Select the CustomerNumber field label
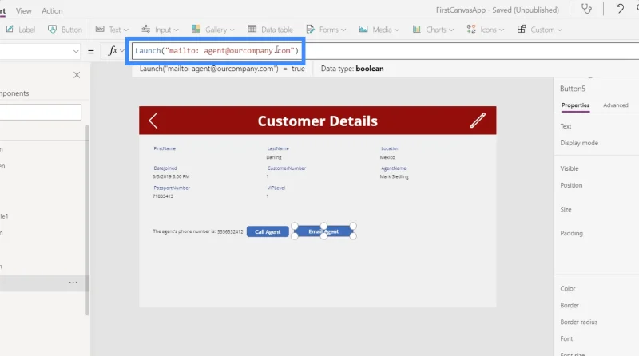This screenshot has width=639, height=356. [x=287, y=168]
